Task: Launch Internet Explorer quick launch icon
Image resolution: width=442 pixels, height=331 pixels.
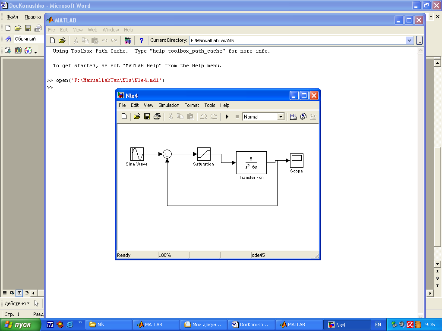Action: pos(69,325)
